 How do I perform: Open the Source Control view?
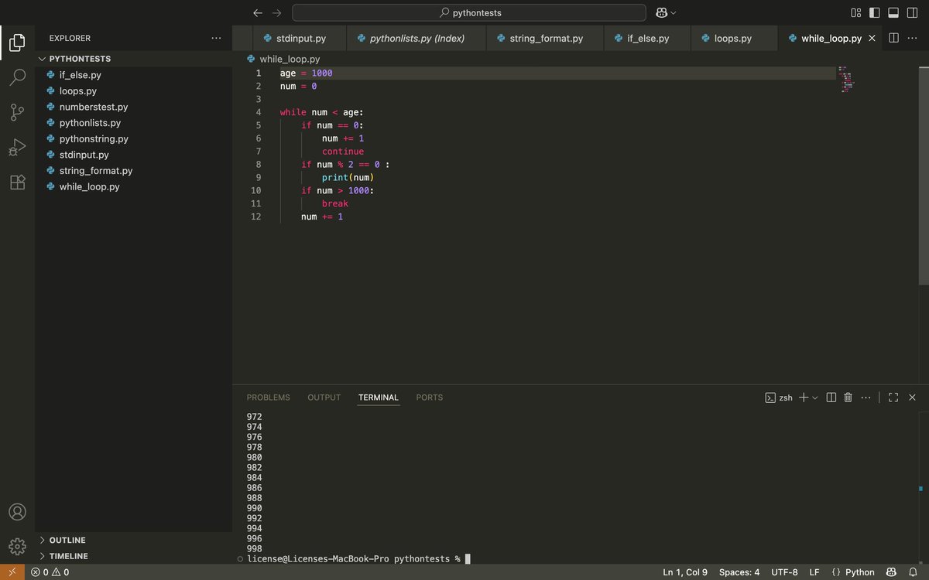(17, 112)
